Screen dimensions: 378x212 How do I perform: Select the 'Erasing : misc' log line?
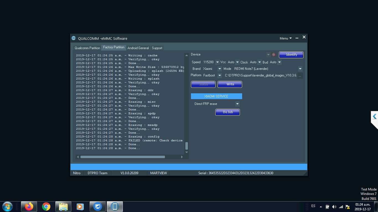[116, 102]
